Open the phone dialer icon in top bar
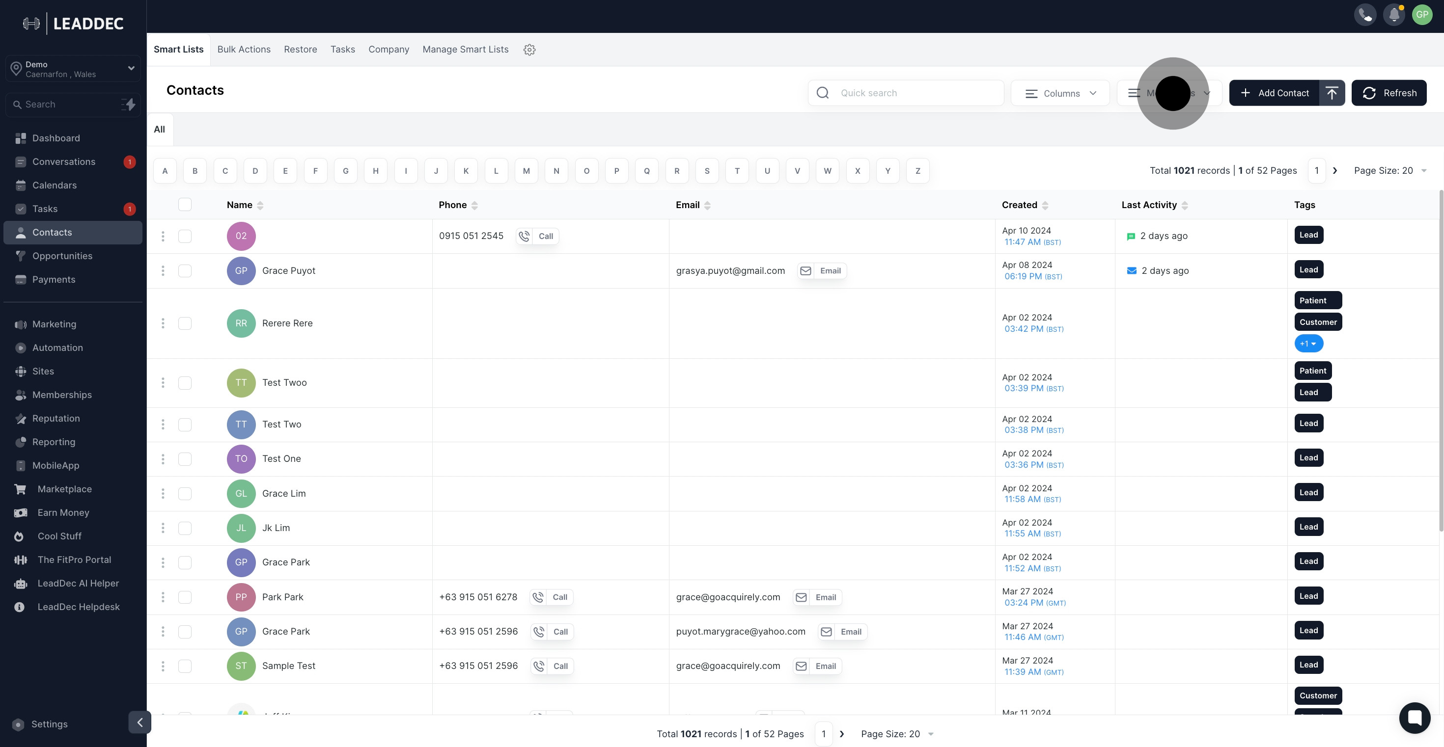Screen dimensions: 1444x747 click(1365, 15)
